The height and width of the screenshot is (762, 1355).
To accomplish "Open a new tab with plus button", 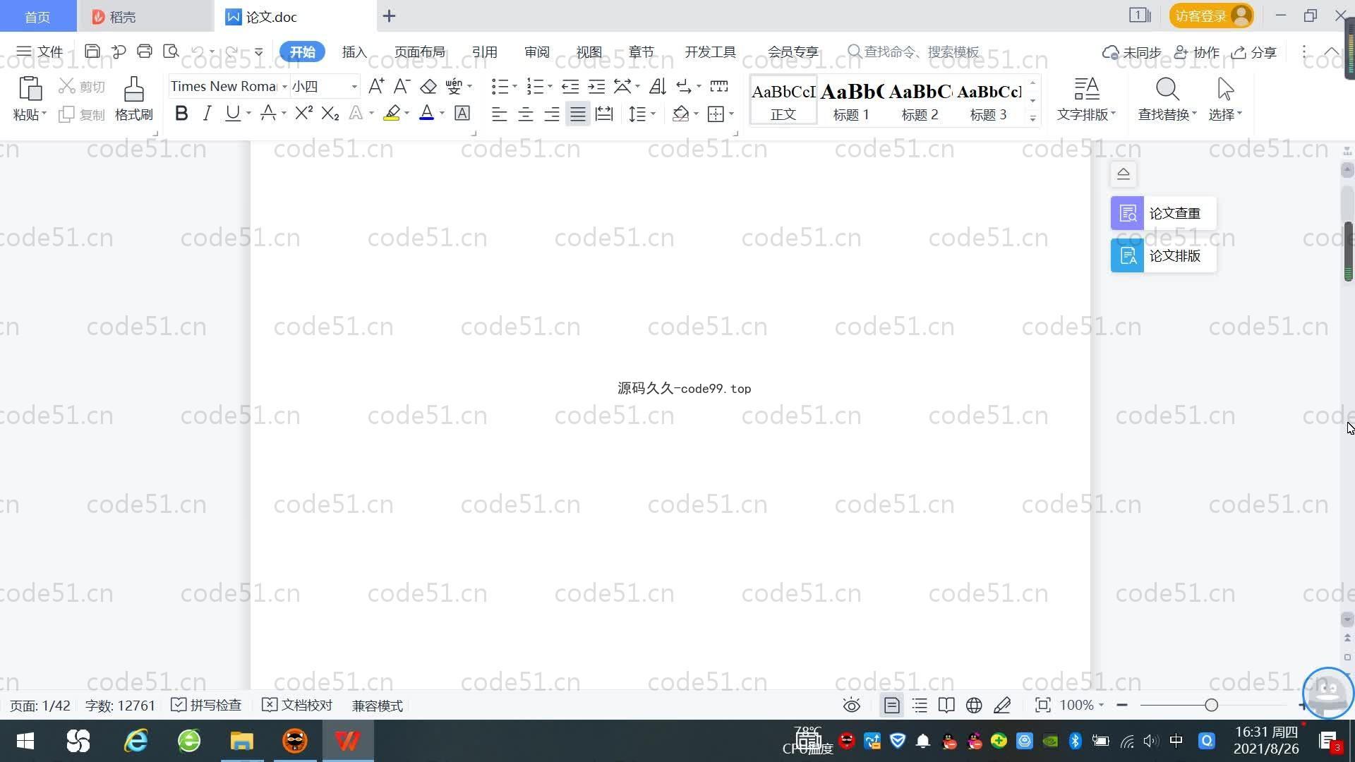I will 389,16.
